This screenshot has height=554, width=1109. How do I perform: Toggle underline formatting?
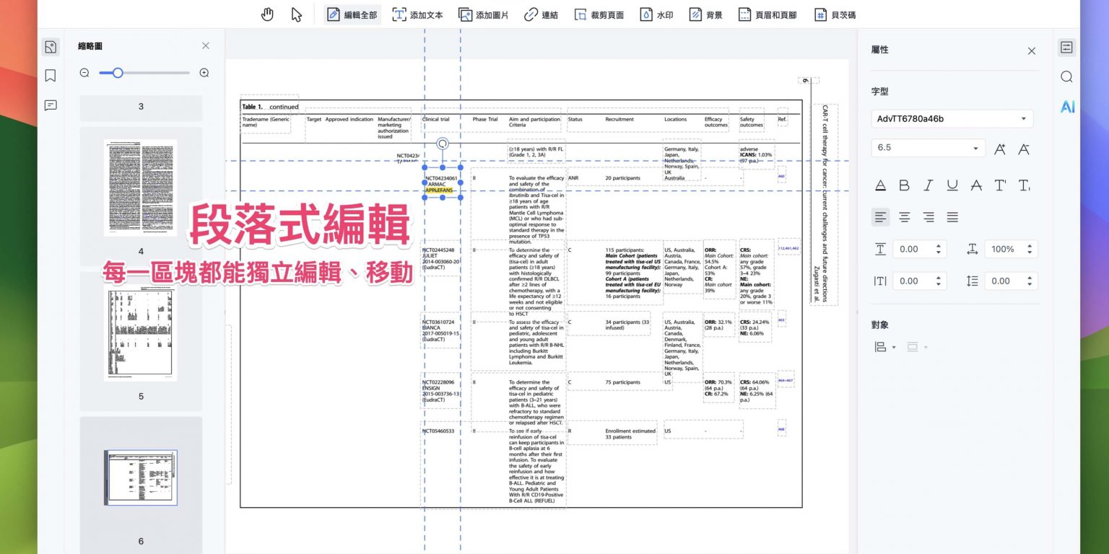coord(952,185)
